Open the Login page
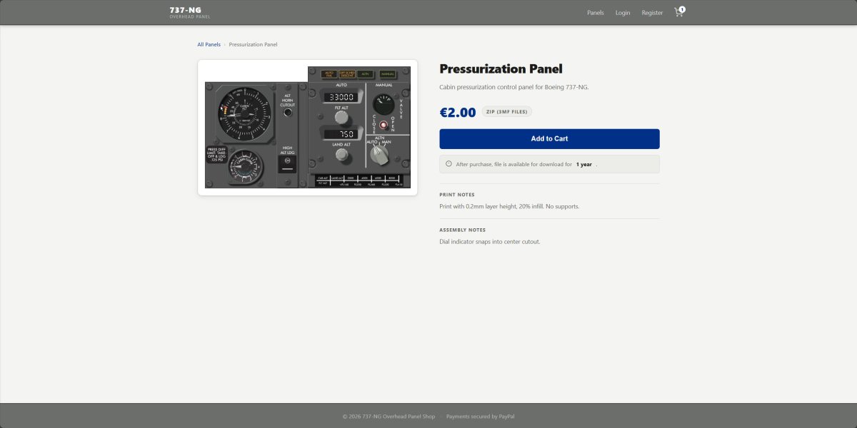This screenshot has height=428, width=857. tap(623, 13)
